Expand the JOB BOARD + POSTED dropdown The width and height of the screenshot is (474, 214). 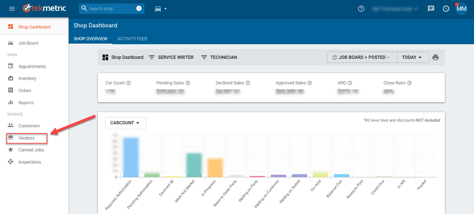click(x=362, y=57)
